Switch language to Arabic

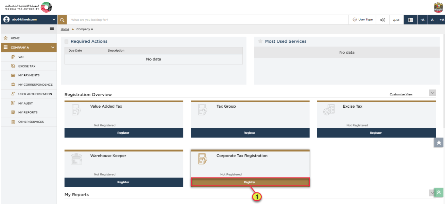396,20
